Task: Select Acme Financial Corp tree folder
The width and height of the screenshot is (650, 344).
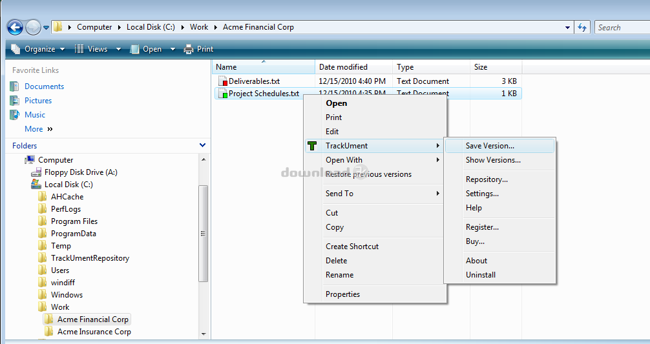Action: coord(92,319)
